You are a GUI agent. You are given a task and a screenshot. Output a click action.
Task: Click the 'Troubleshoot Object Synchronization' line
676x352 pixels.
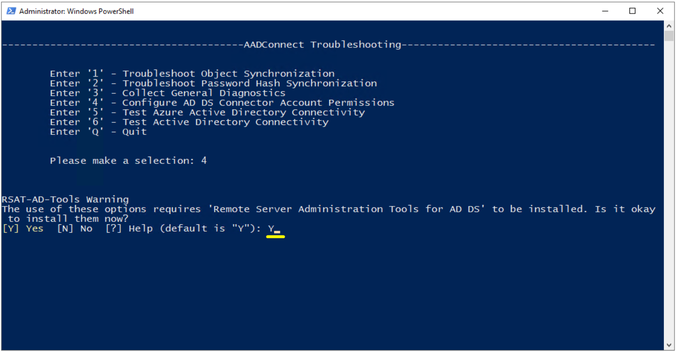(192, 73)
